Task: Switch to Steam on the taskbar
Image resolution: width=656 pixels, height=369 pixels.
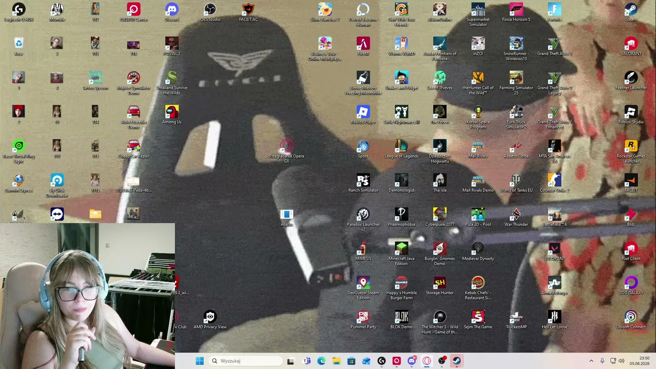Action: pos(456,361)
